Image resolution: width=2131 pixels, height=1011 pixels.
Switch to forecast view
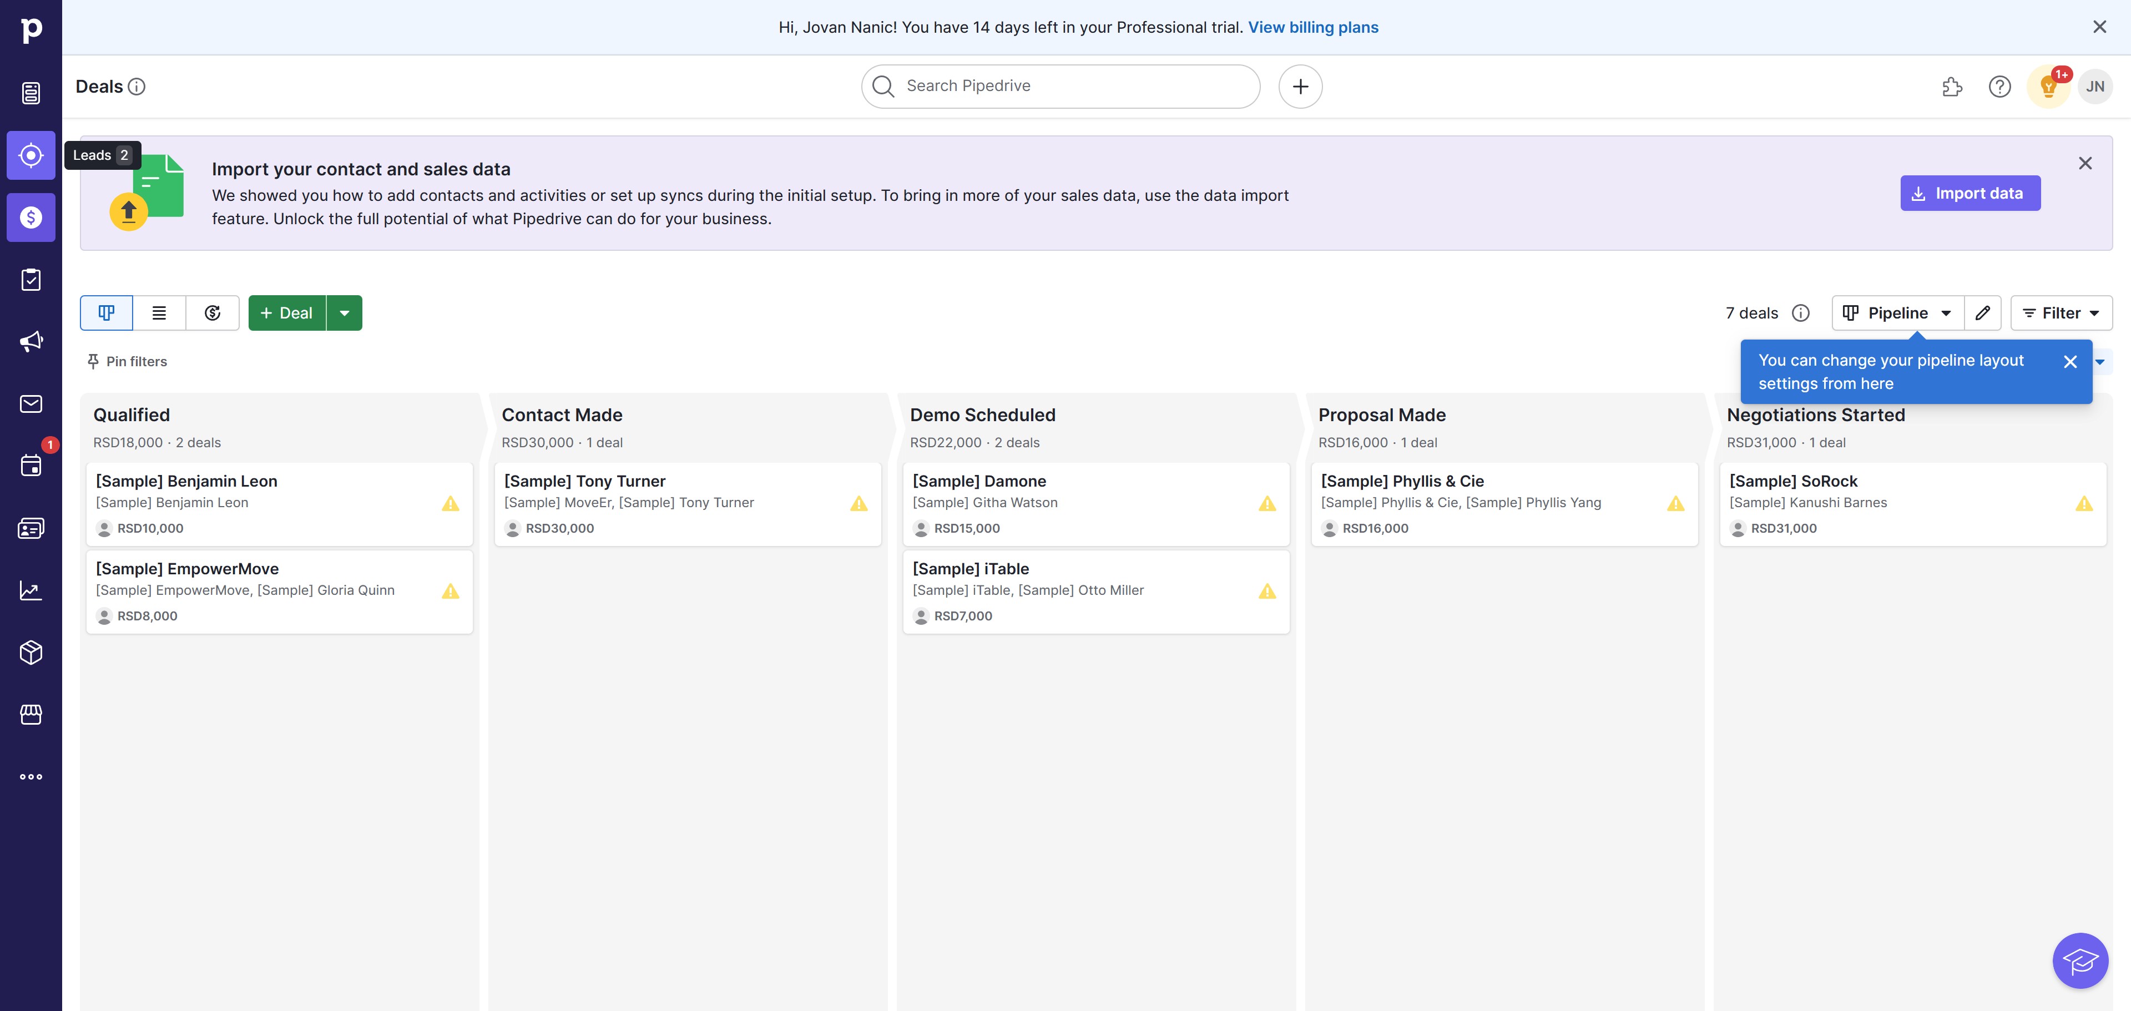tap(213, 313)
